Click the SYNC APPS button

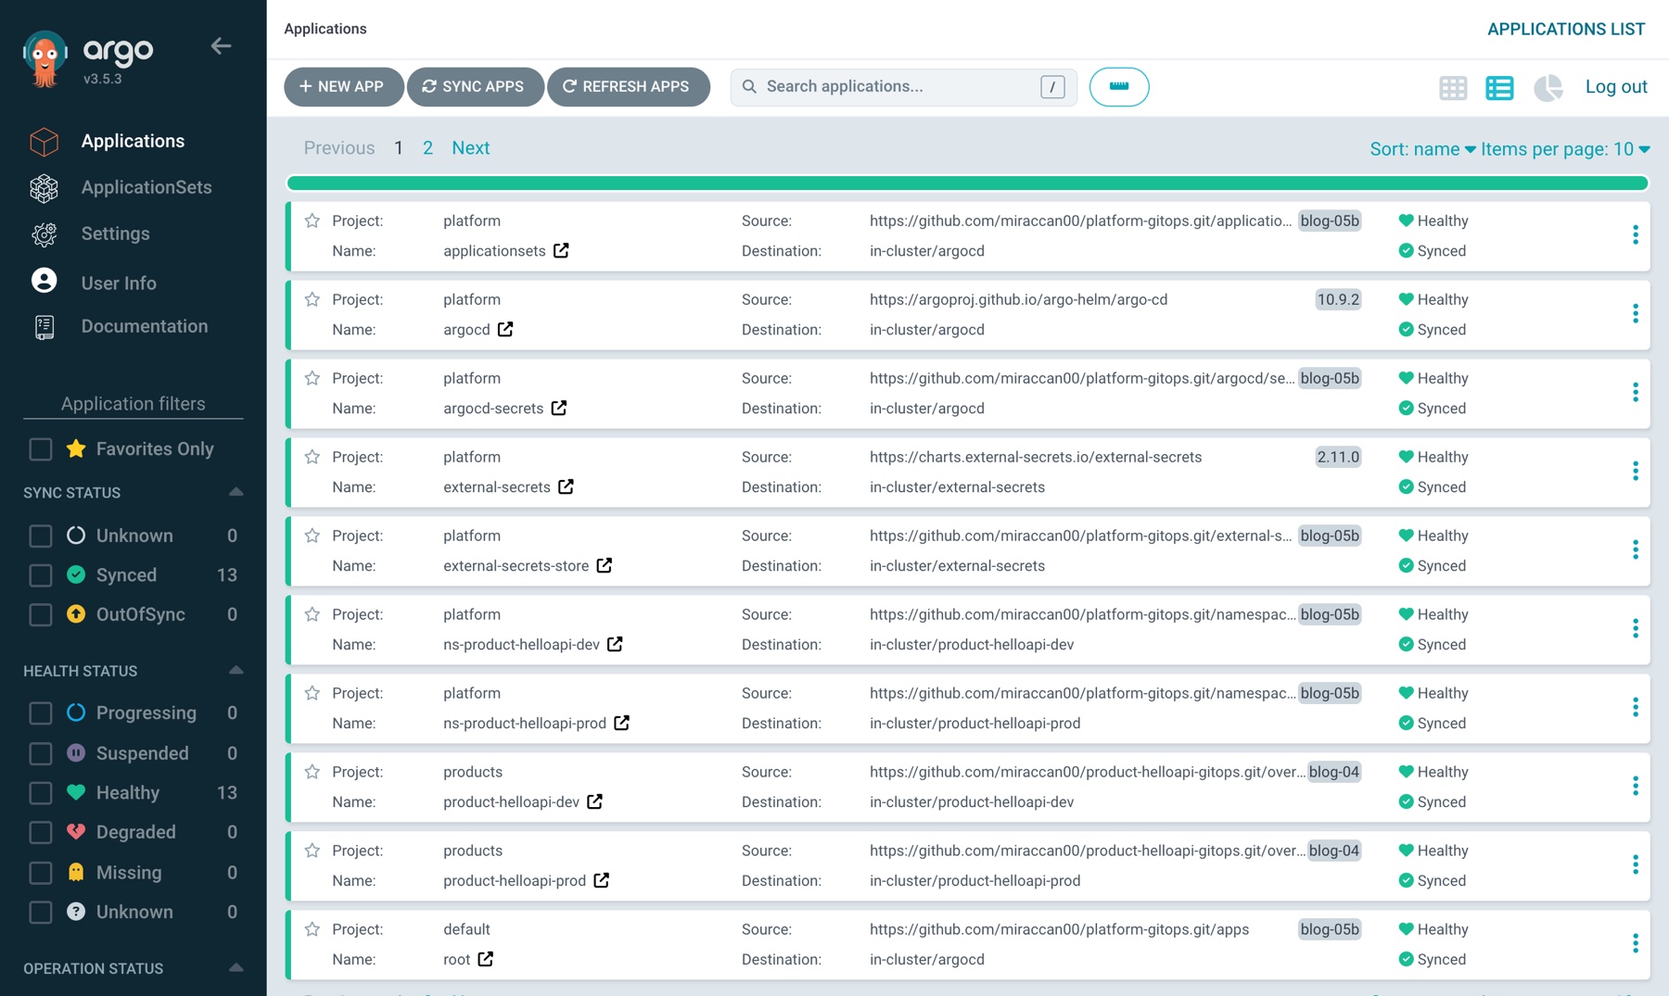475,87
